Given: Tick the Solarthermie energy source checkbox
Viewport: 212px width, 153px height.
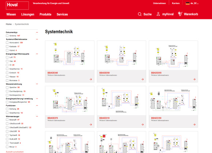Looking at the screenshot, I should 7,69.
